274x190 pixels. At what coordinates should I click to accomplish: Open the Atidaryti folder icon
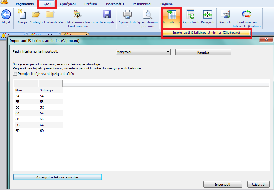36,15
